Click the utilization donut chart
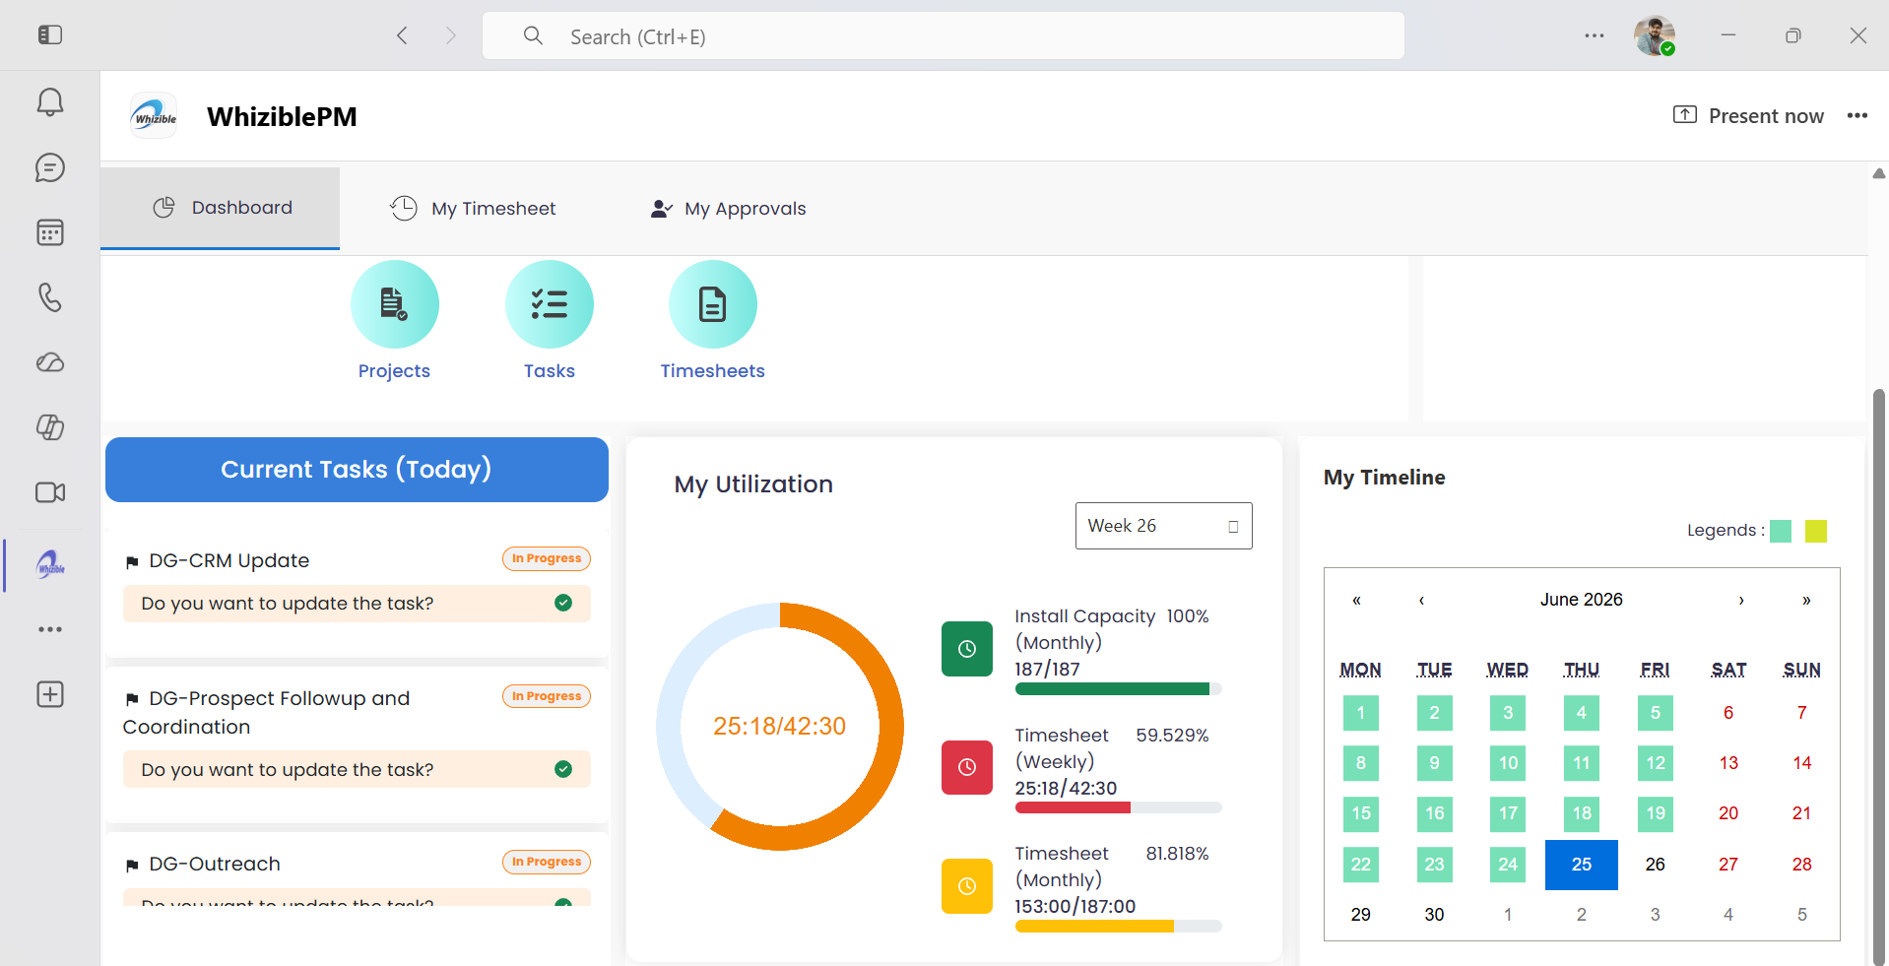 [x=780, y=727]
